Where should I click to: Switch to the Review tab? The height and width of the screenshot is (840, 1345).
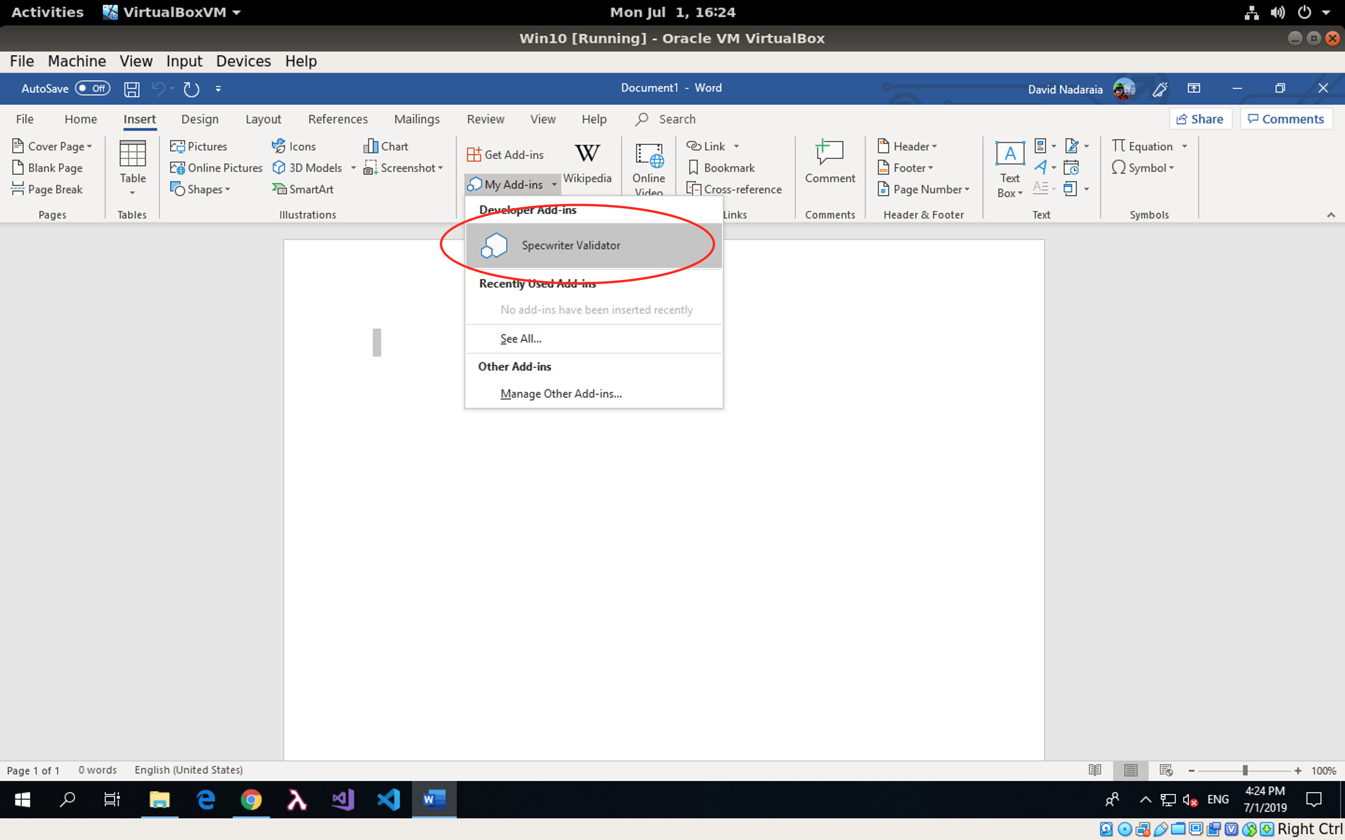pyautogui.click(x=485, y=119)
